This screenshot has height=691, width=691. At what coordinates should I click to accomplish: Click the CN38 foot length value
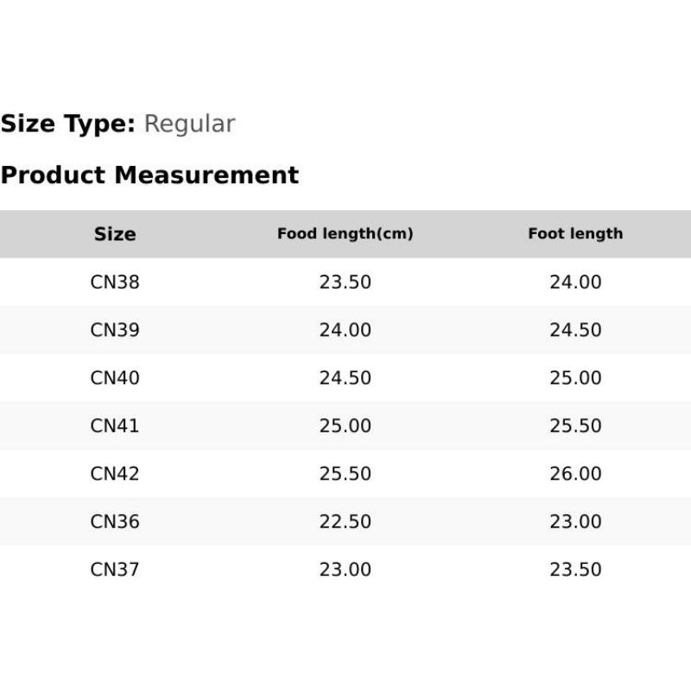pos(575,282)
